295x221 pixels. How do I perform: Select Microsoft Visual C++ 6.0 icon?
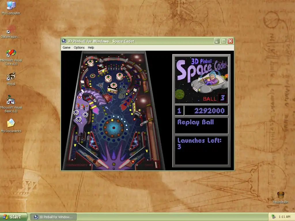click(11, 57)
